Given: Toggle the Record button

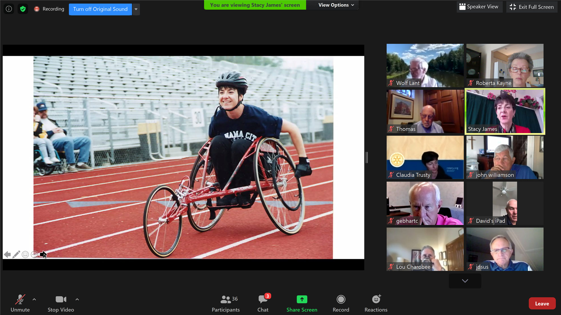Looking at the screenshot, I should (x=341, y=303).
